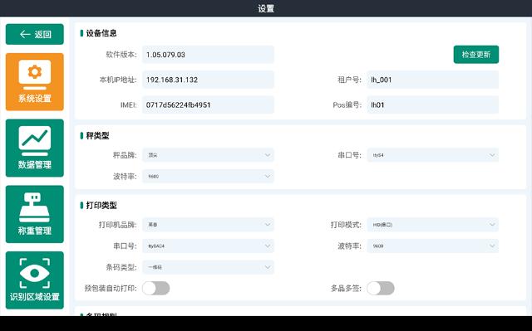
Task: Click the IMEI: label
Action: [128, 105]
